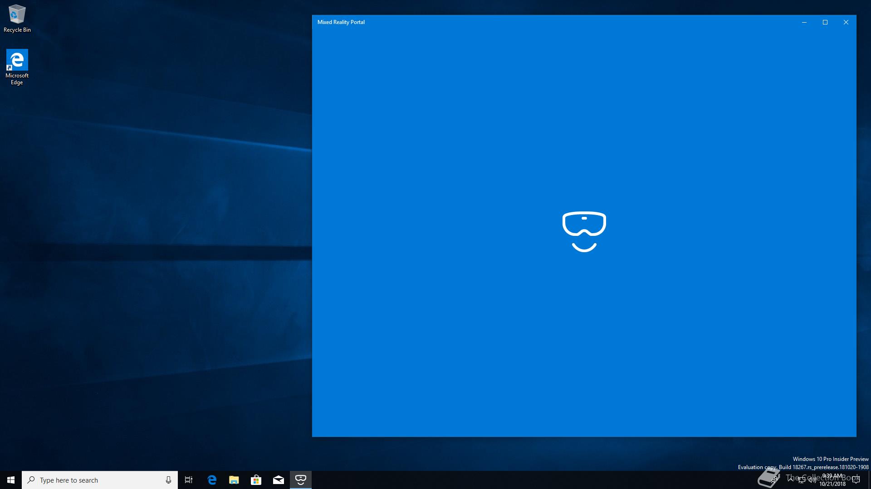Open Task View
This screenshot has height=489, width=871.
[x=189, y=480]
